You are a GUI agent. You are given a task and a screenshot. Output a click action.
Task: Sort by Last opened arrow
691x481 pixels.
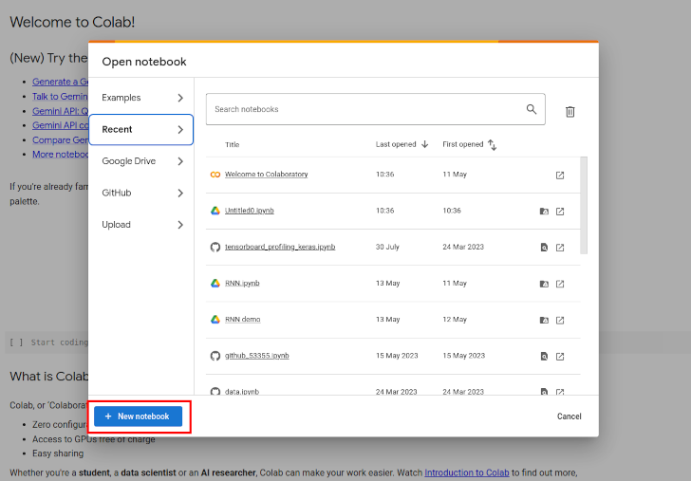tap(425, 144)
